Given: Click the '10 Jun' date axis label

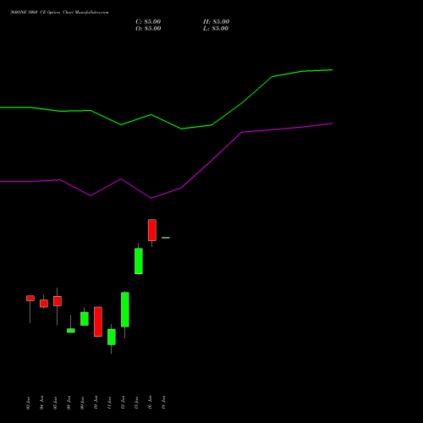Looking at the screenshot, I should 96,403.
